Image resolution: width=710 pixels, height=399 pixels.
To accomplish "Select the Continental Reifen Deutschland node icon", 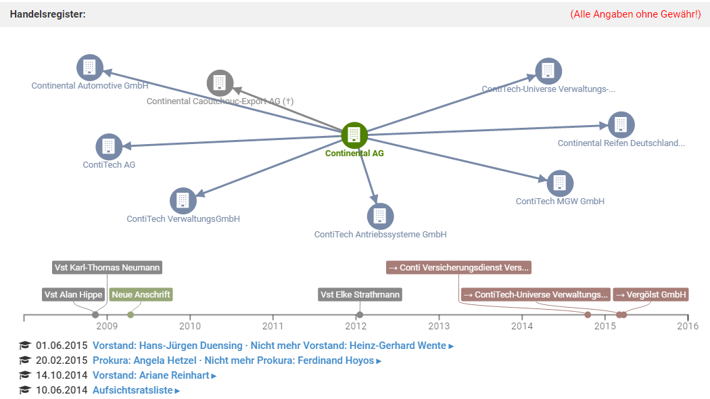I will click(x=621, y=125).
